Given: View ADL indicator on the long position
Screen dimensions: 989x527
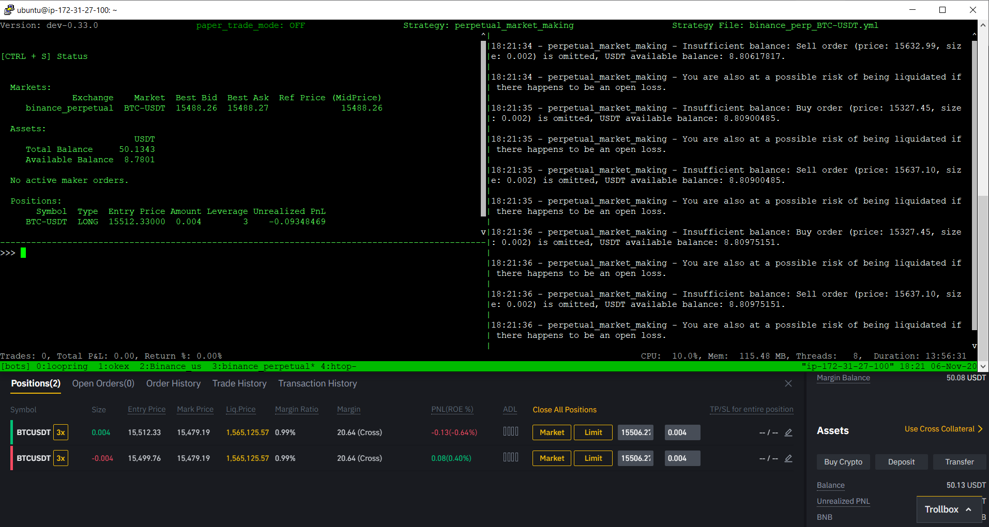Looking at the screenshot, I should point(510,431).
